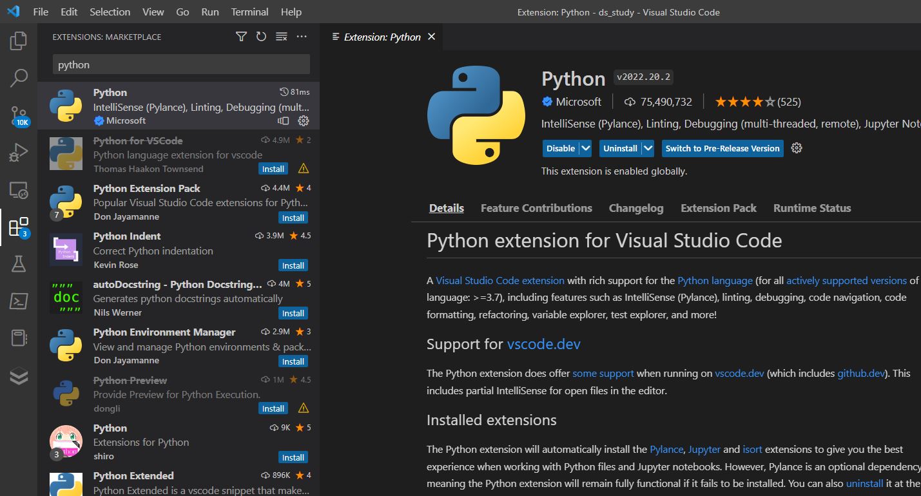Click the Disable button

561,148
